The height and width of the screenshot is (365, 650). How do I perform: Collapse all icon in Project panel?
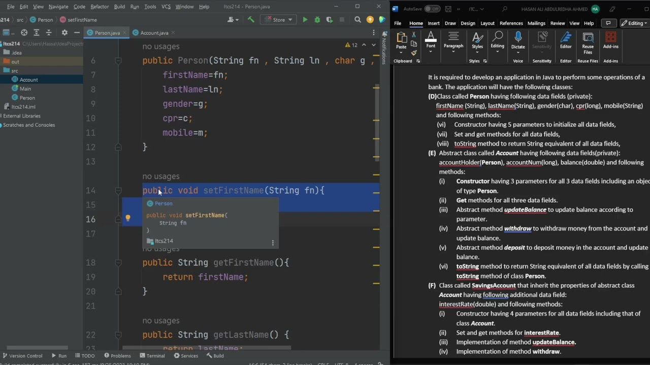pyautogui.click(x=49, y=32)
